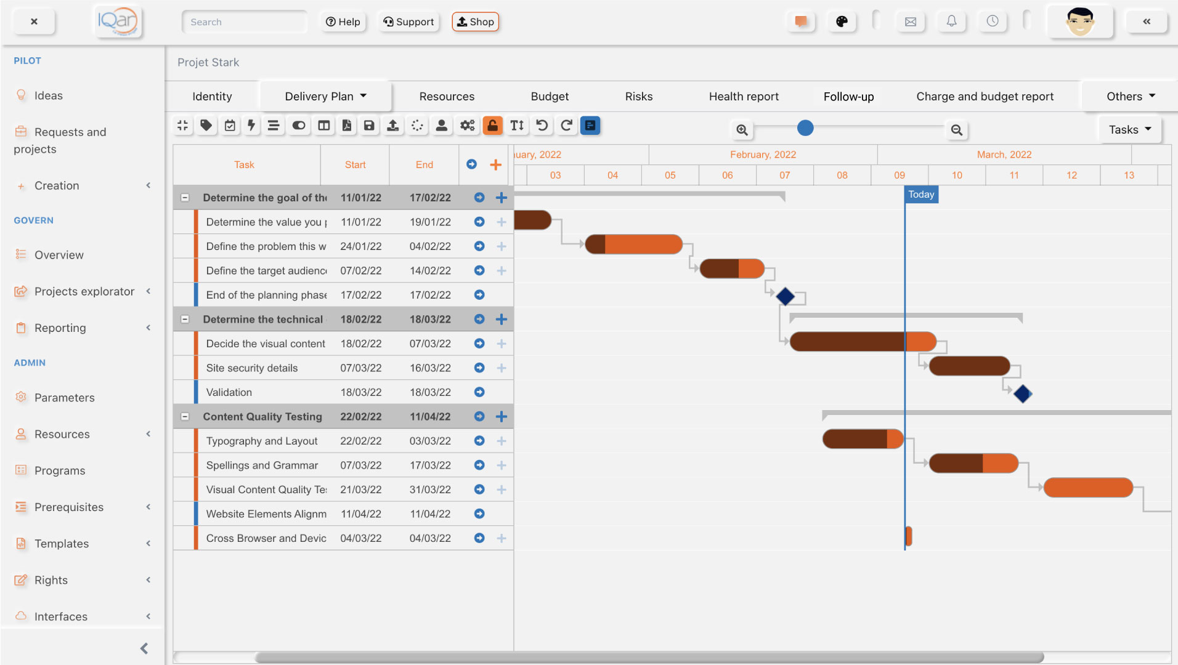
Task: Click the user avatar thumbnail
Action: (1080, 22)
